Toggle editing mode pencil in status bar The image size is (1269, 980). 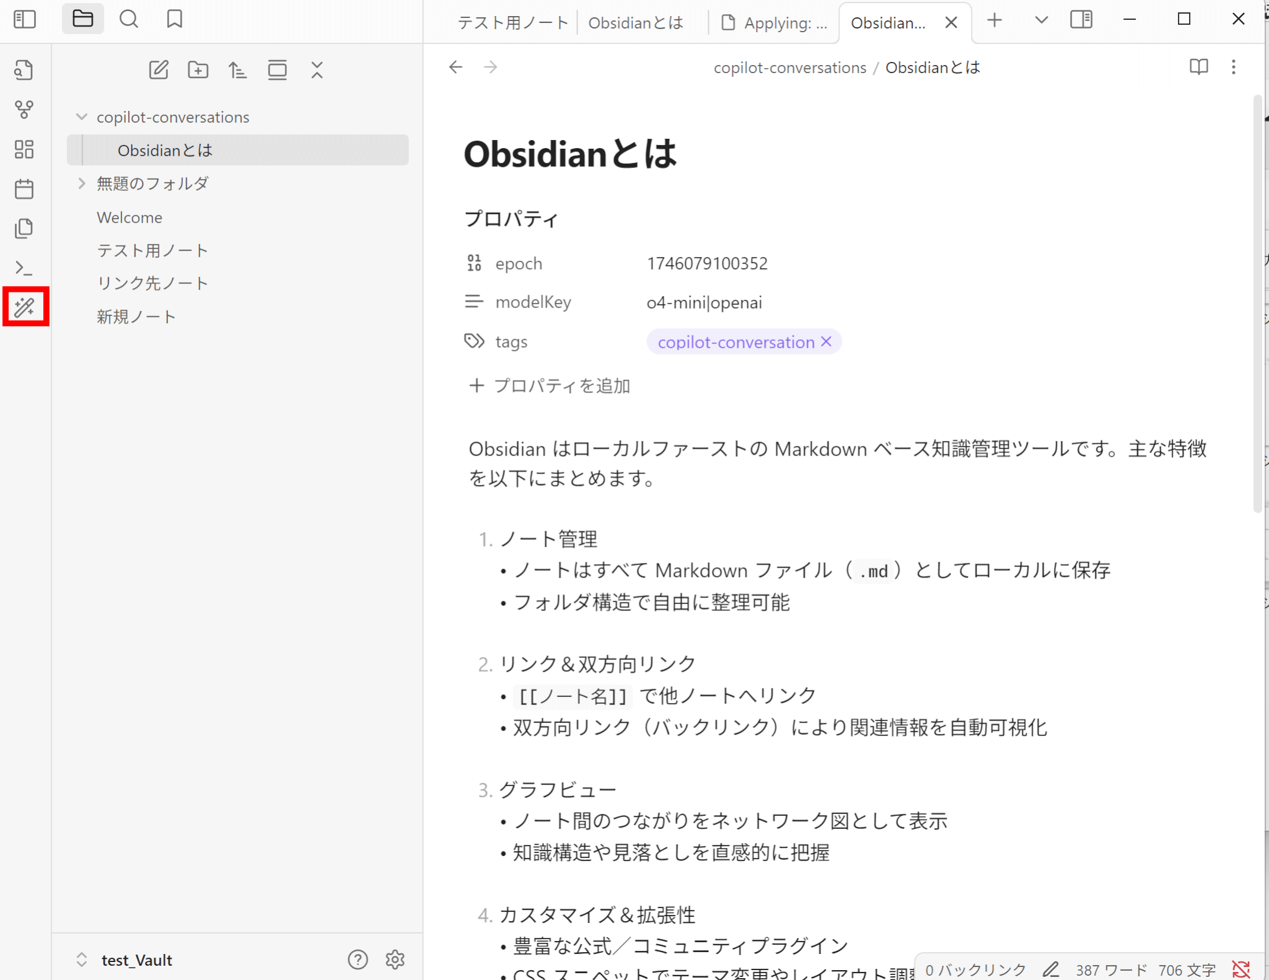point(1051,969)
